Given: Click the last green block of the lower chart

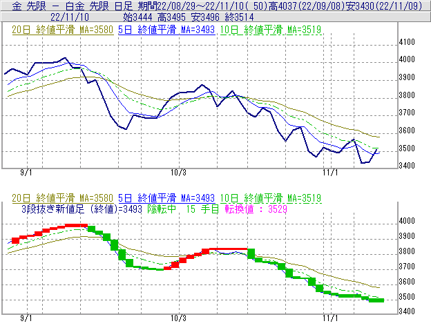Looking at the screenshot, I should tap(376, 300).
